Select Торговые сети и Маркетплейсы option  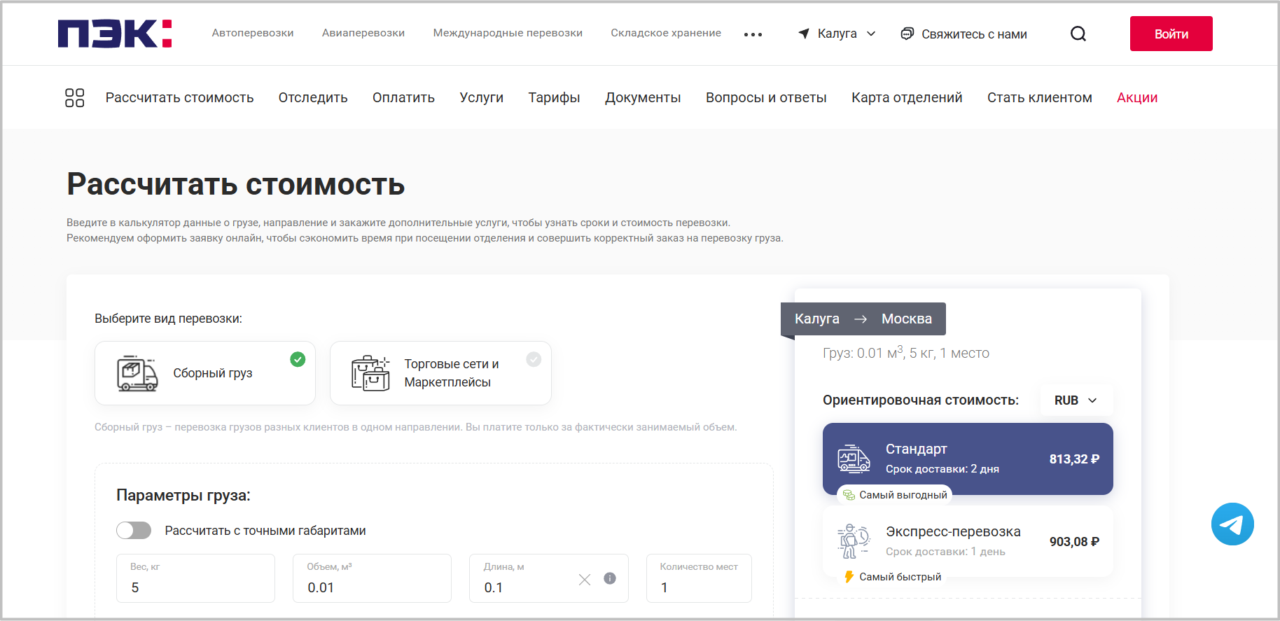point(440,373)
